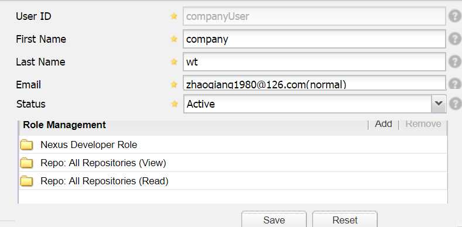Click the help icon beside User ID
Screen dimensions: 462x227
tap(455, 16)
